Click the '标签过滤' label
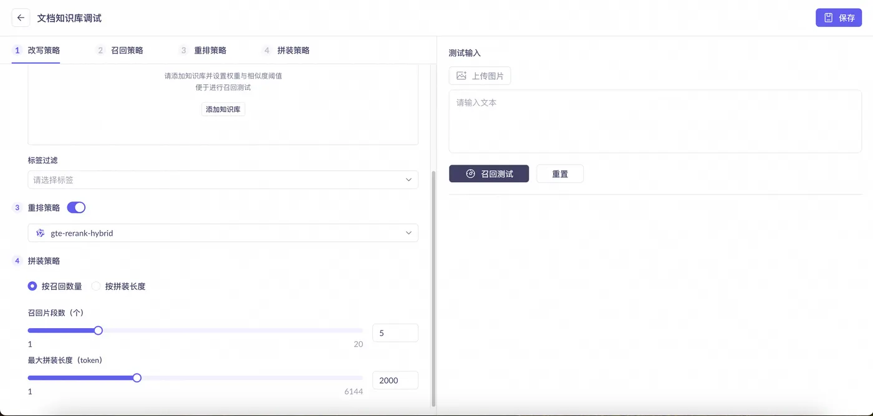873x416 pixels. 43,160
